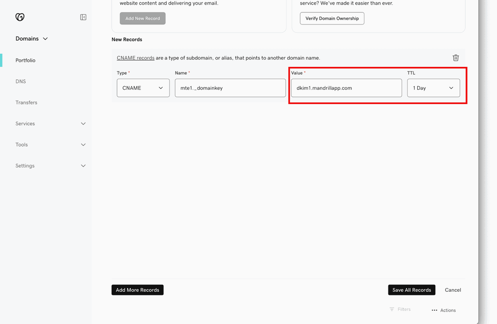Viewport: 497px width, 324px height.
Task: Click Verify Domain Ownership button
Action: [332, 18]
